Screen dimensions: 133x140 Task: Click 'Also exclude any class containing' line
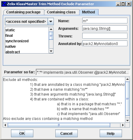tap(48, 119)
